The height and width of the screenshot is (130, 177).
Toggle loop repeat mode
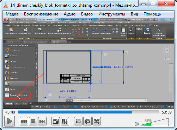[87, 121]
